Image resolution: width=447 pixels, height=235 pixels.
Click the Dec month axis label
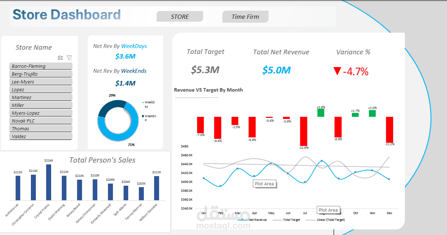[389, 213]
